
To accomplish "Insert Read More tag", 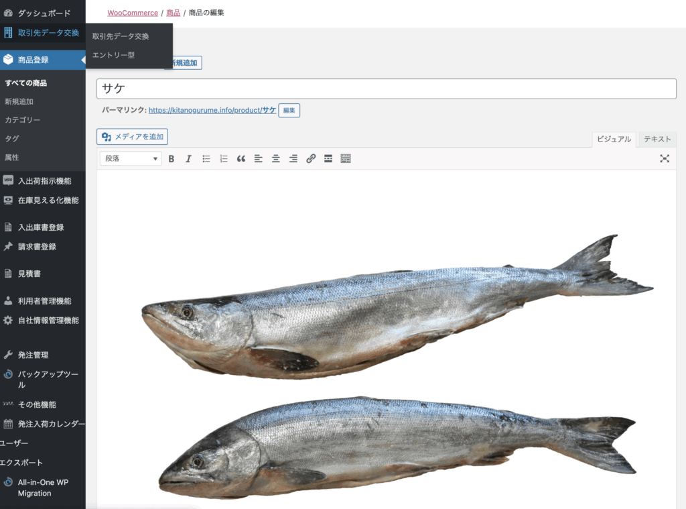I will [328, 159].
